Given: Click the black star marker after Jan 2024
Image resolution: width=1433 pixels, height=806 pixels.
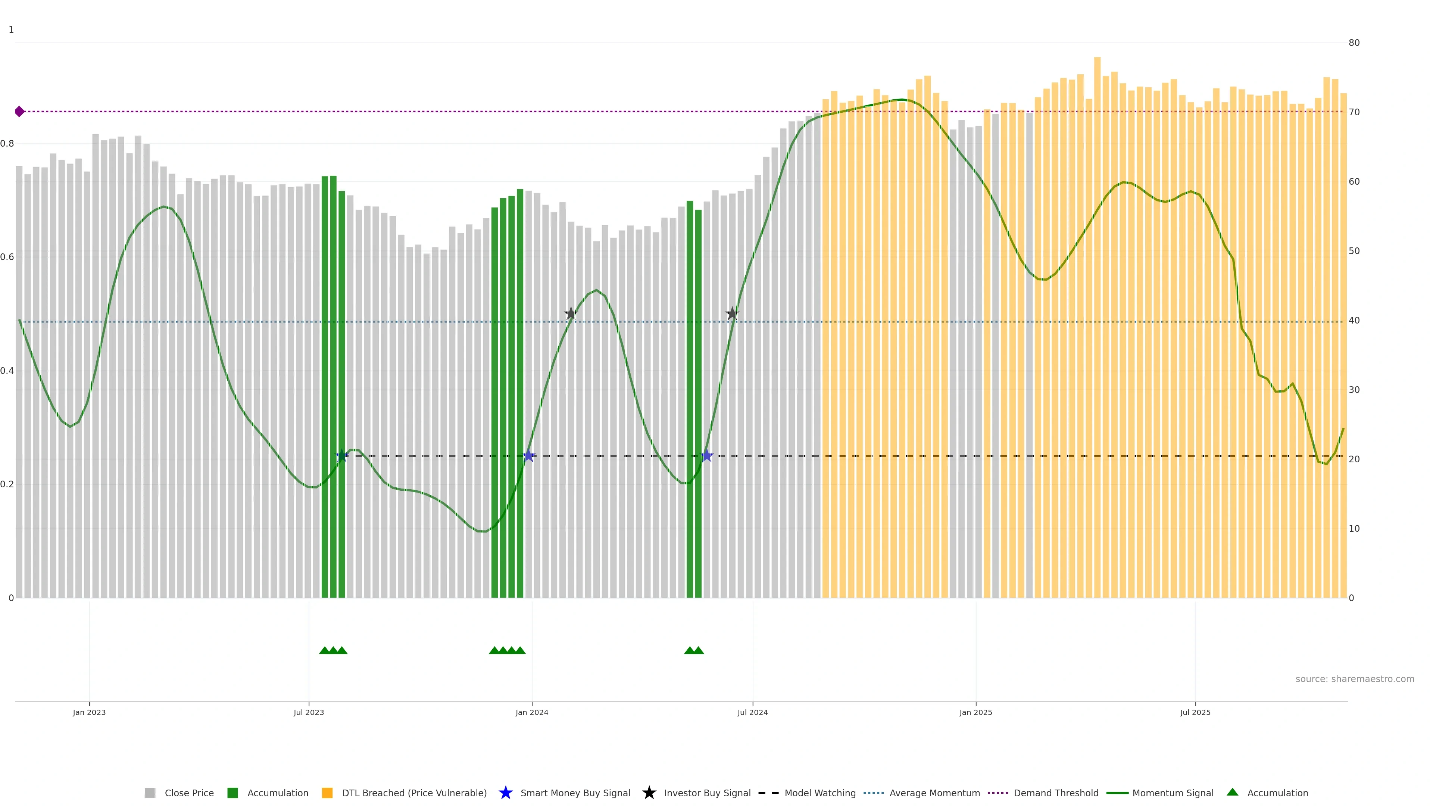Looking at the screenshot, I should (x=571, y=314).
